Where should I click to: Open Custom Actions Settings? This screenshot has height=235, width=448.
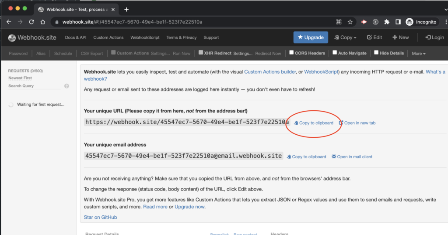click(x=160, y=54)
